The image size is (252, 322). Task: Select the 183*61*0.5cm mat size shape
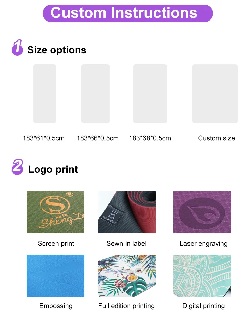pyautogui.click(x=44, y=93)
